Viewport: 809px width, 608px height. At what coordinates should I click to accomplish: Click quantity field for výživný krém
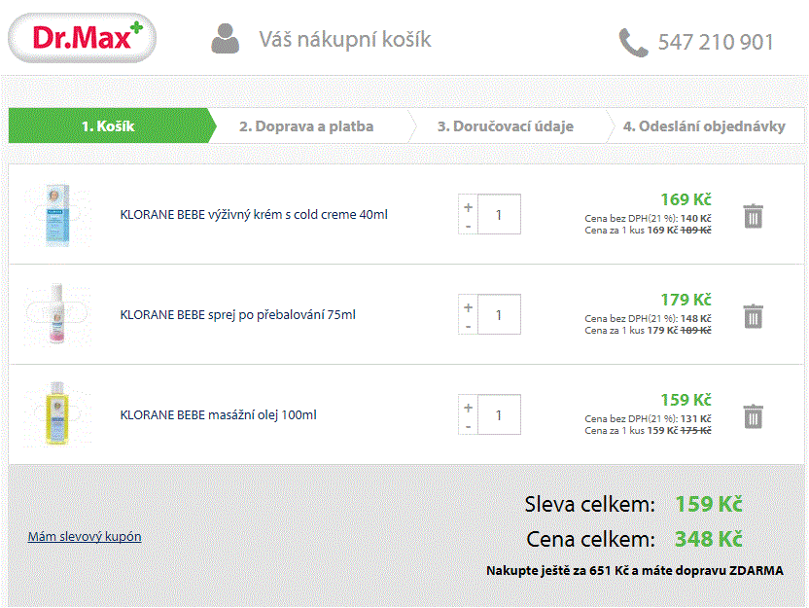[x=499, y=215]
